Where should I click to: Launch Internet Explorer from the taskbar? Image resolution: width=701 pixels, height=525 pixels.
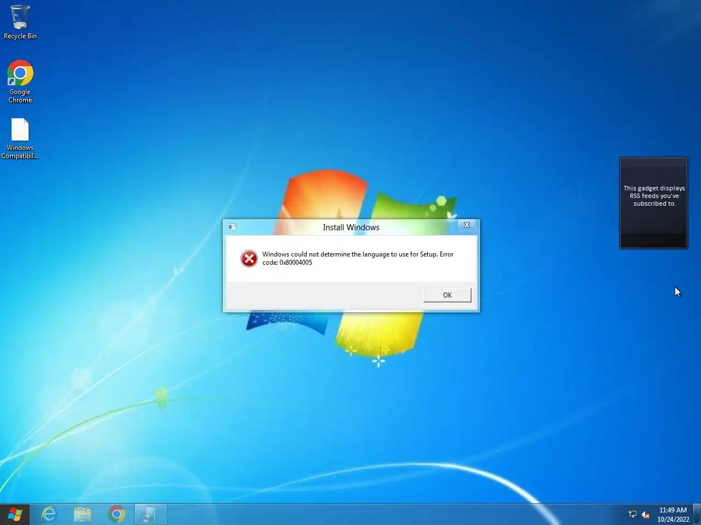[x=49, y=515]
